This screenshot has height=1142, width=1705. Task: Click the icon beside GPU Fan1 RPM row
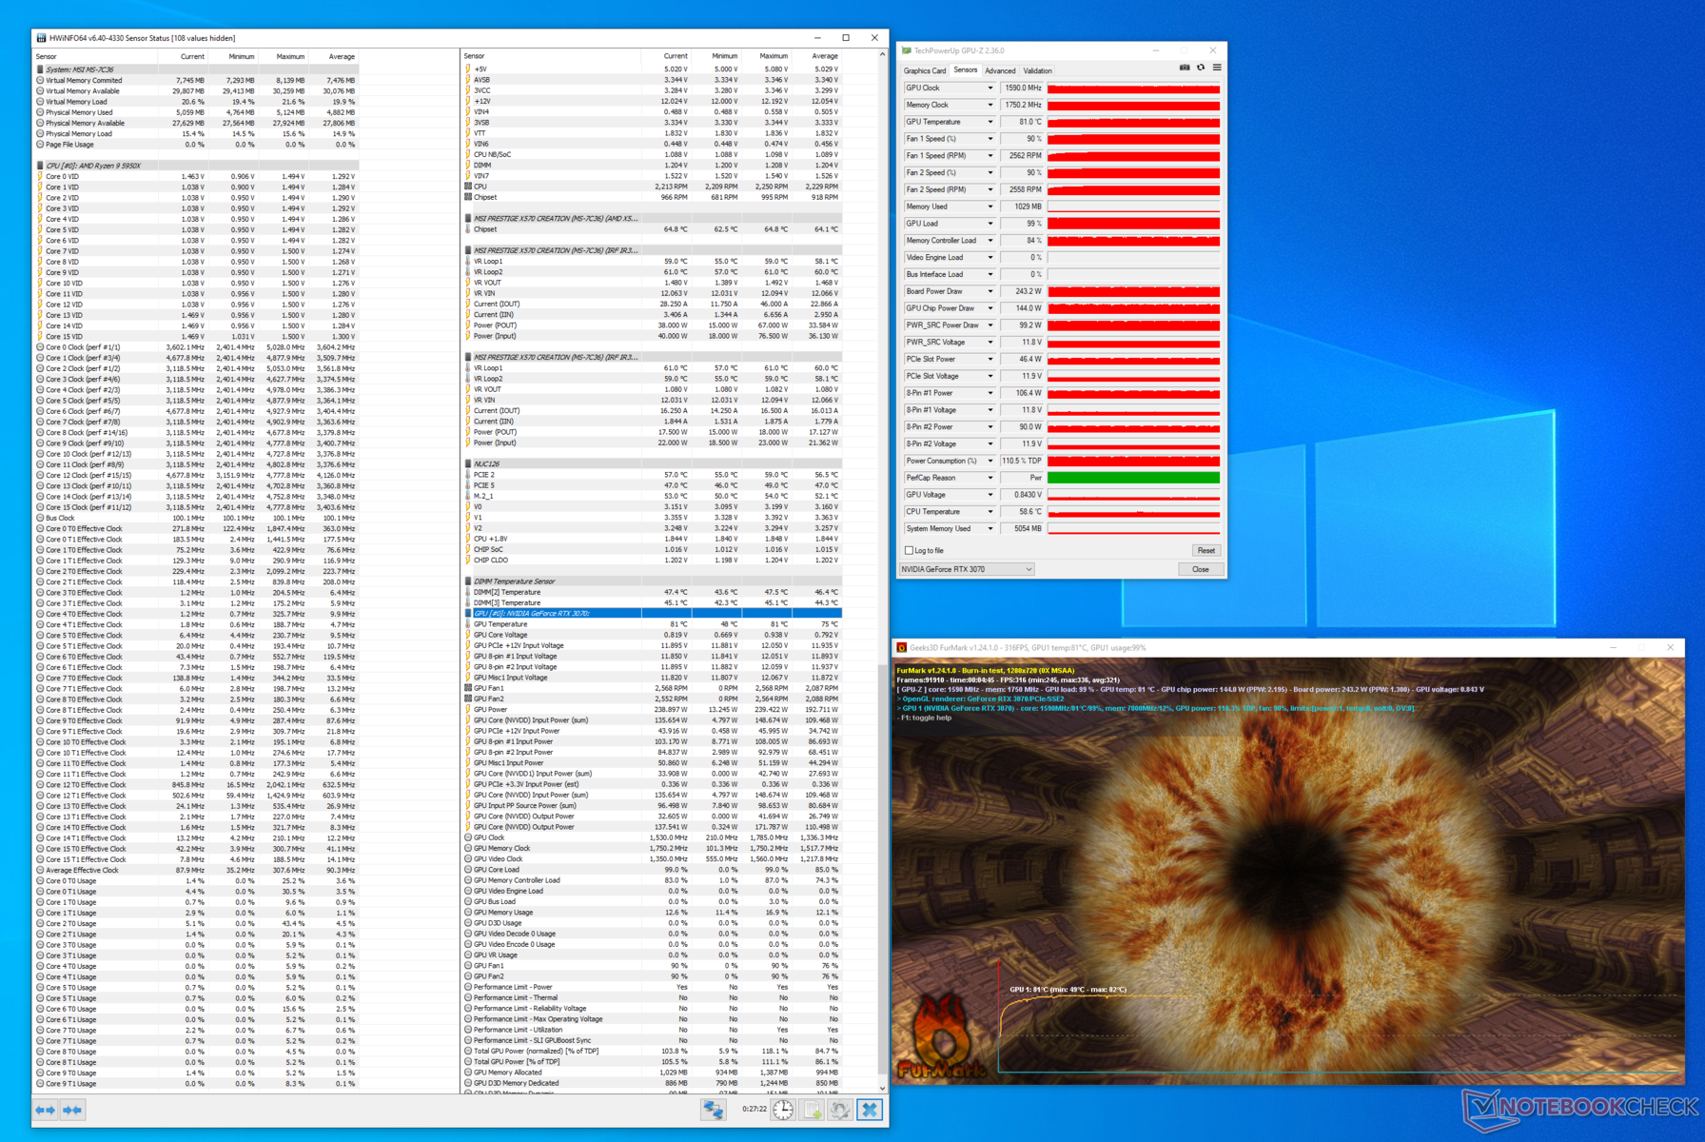pos(468,688)
